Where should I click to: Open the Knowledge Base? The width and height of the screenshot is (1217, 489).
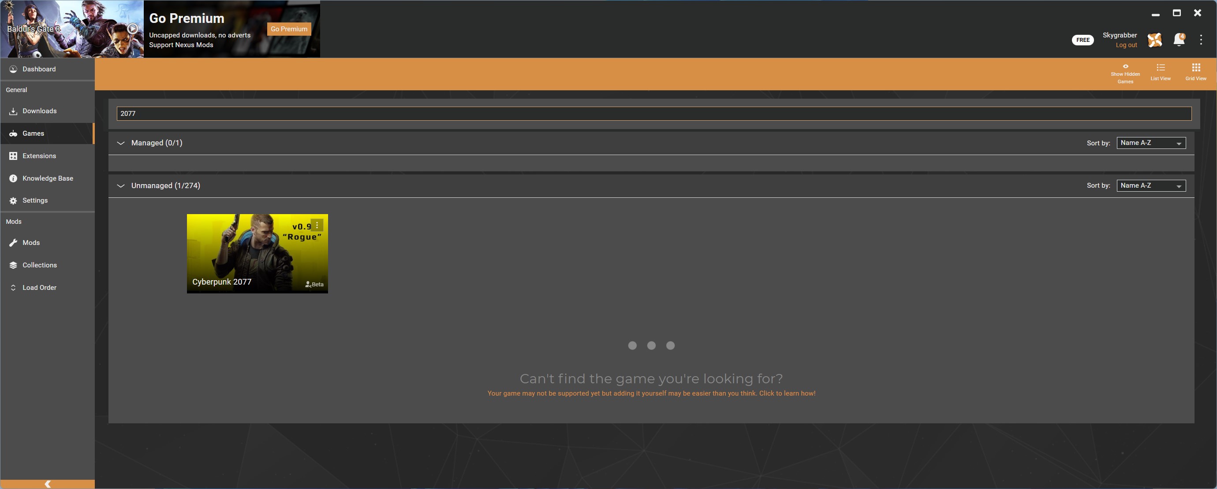pos(47,178)
